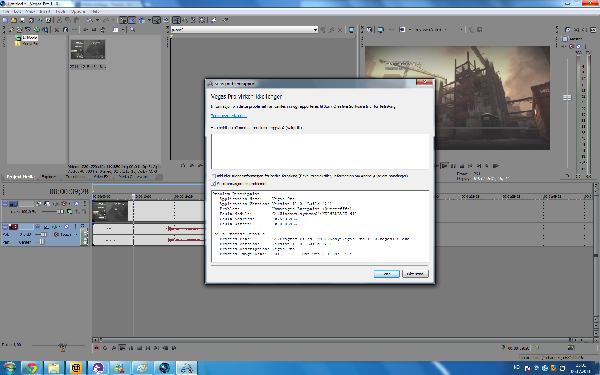Toggle Auto Ripple toolbar button

tap(142, 20)
